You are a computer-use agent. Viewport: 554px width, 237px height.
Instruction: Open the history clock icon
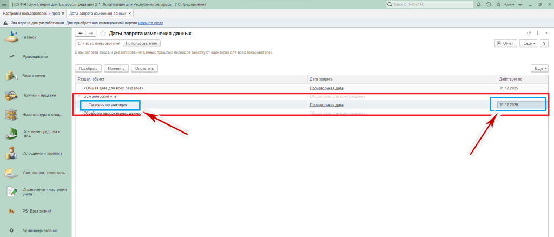pos(489,4)
